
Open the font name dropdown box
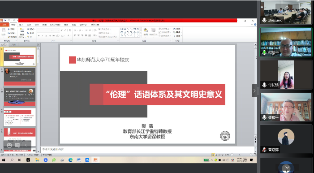pyautogui.click(x=45, y=30)
